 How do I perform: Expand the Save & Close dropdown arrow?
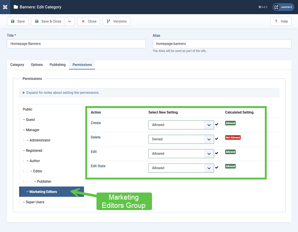point(69,21)
